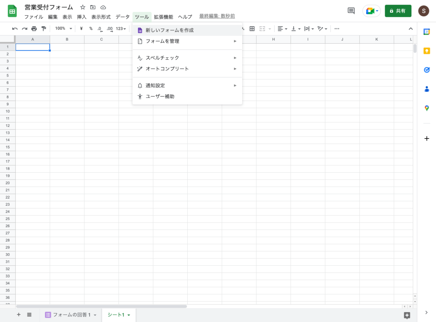Open the Meet video call dropdown
Screen dimensions: 436x322
377,11
